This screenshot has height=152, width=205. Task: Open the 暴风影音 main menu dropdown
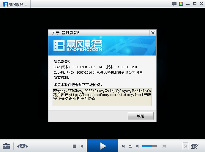(x=15, y=4)
